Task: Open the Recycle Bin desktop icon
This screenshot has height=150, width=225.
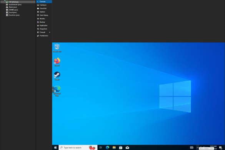Action: coord(57,48)
